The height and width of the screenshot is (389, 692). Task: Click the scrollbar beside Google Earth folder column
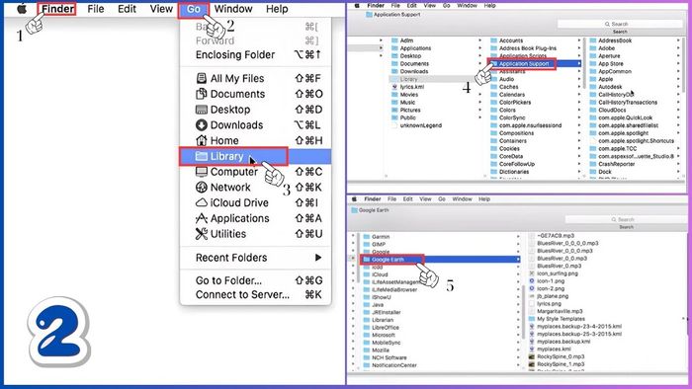(x=523, y=312)
